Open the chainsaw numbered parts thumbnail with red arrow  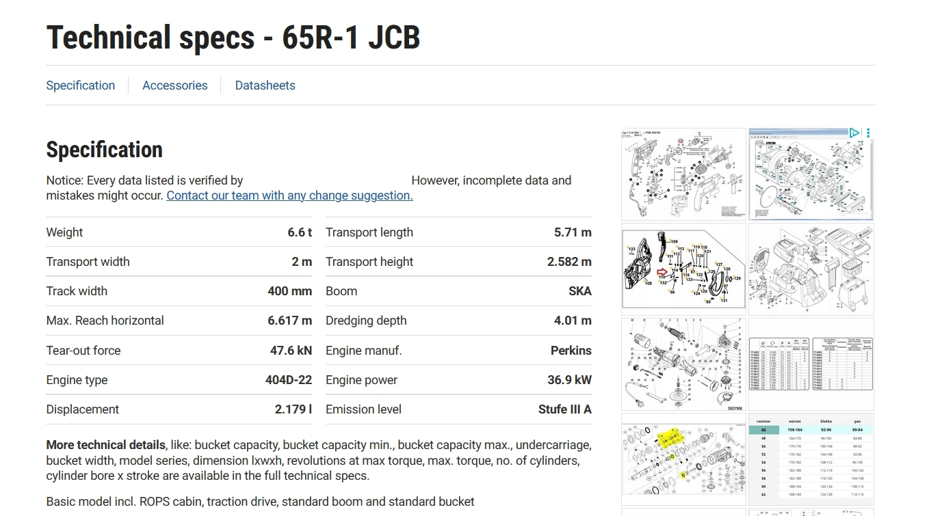(x=683, y=269)
